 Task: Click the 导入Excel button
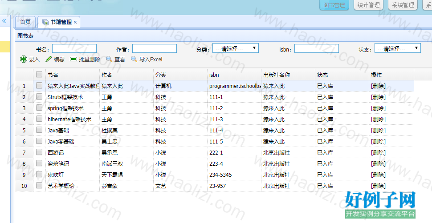pyautogui.click(x=147, y=59)
